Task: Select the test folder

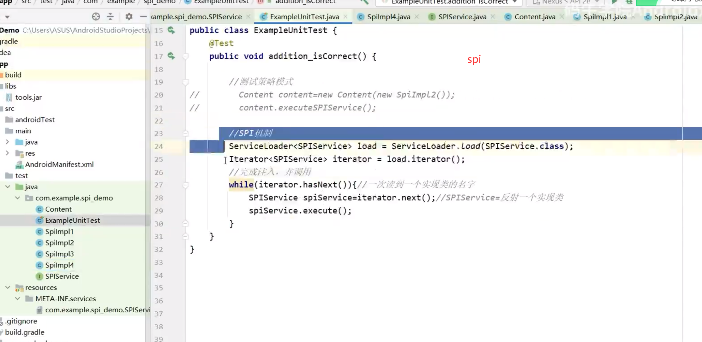Action: (21, 175)
